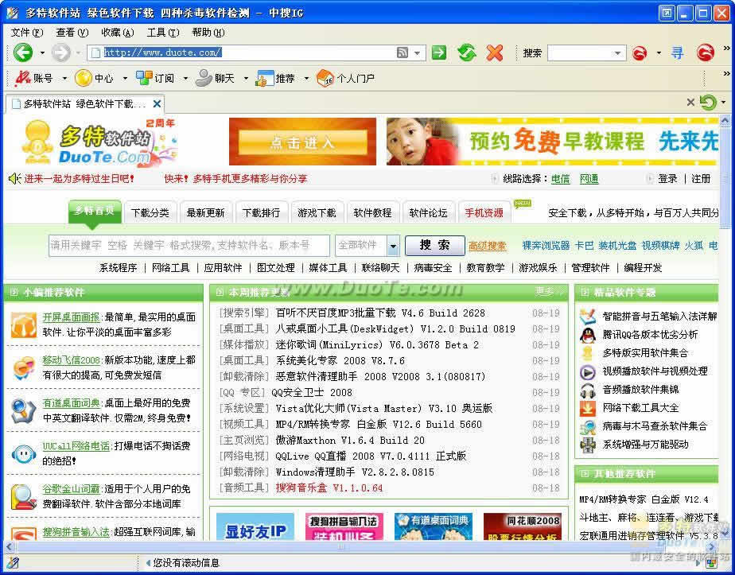Open the 手机资源 tab
Viewport: 735px width, 575px height.
click(484, 213)
